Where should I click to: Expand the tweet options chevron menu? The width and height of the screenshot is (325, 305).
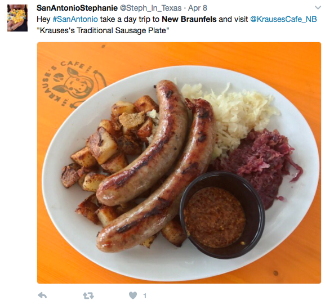pos(318,8)
